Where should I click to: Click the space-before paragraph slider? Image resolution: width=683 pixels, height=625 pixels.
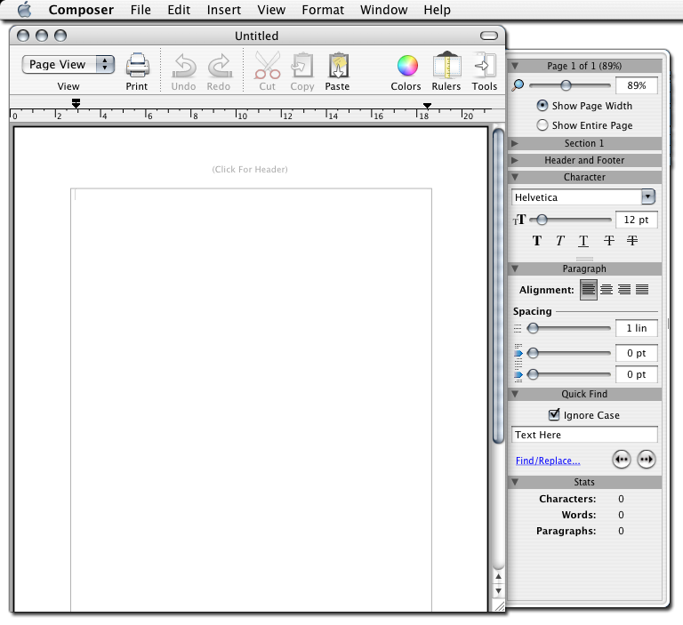point(569,353)
